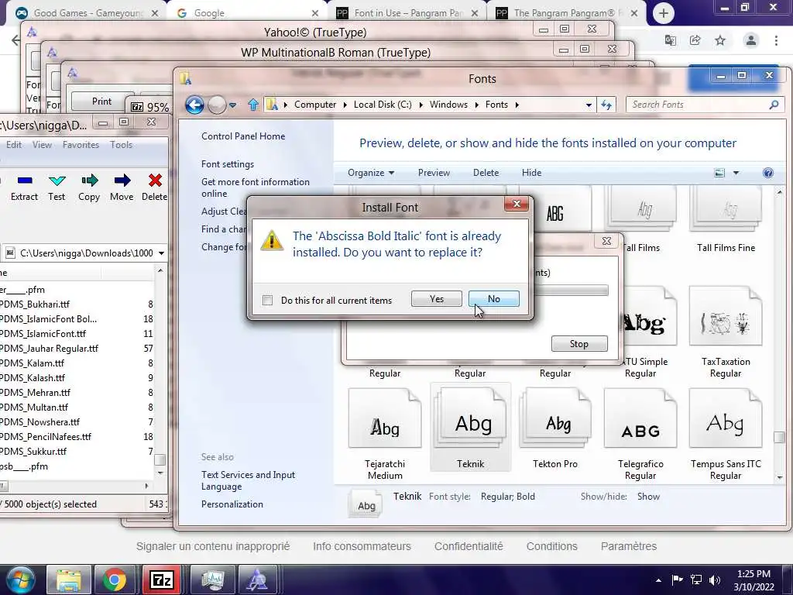Open the View menu in 7-Zip
Screen dimensions: 793x595
(x=42, y=145)
